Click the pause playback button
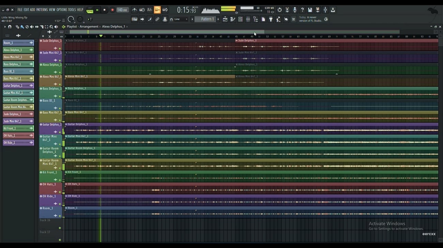The image size is (443, 248). [97, 10]
